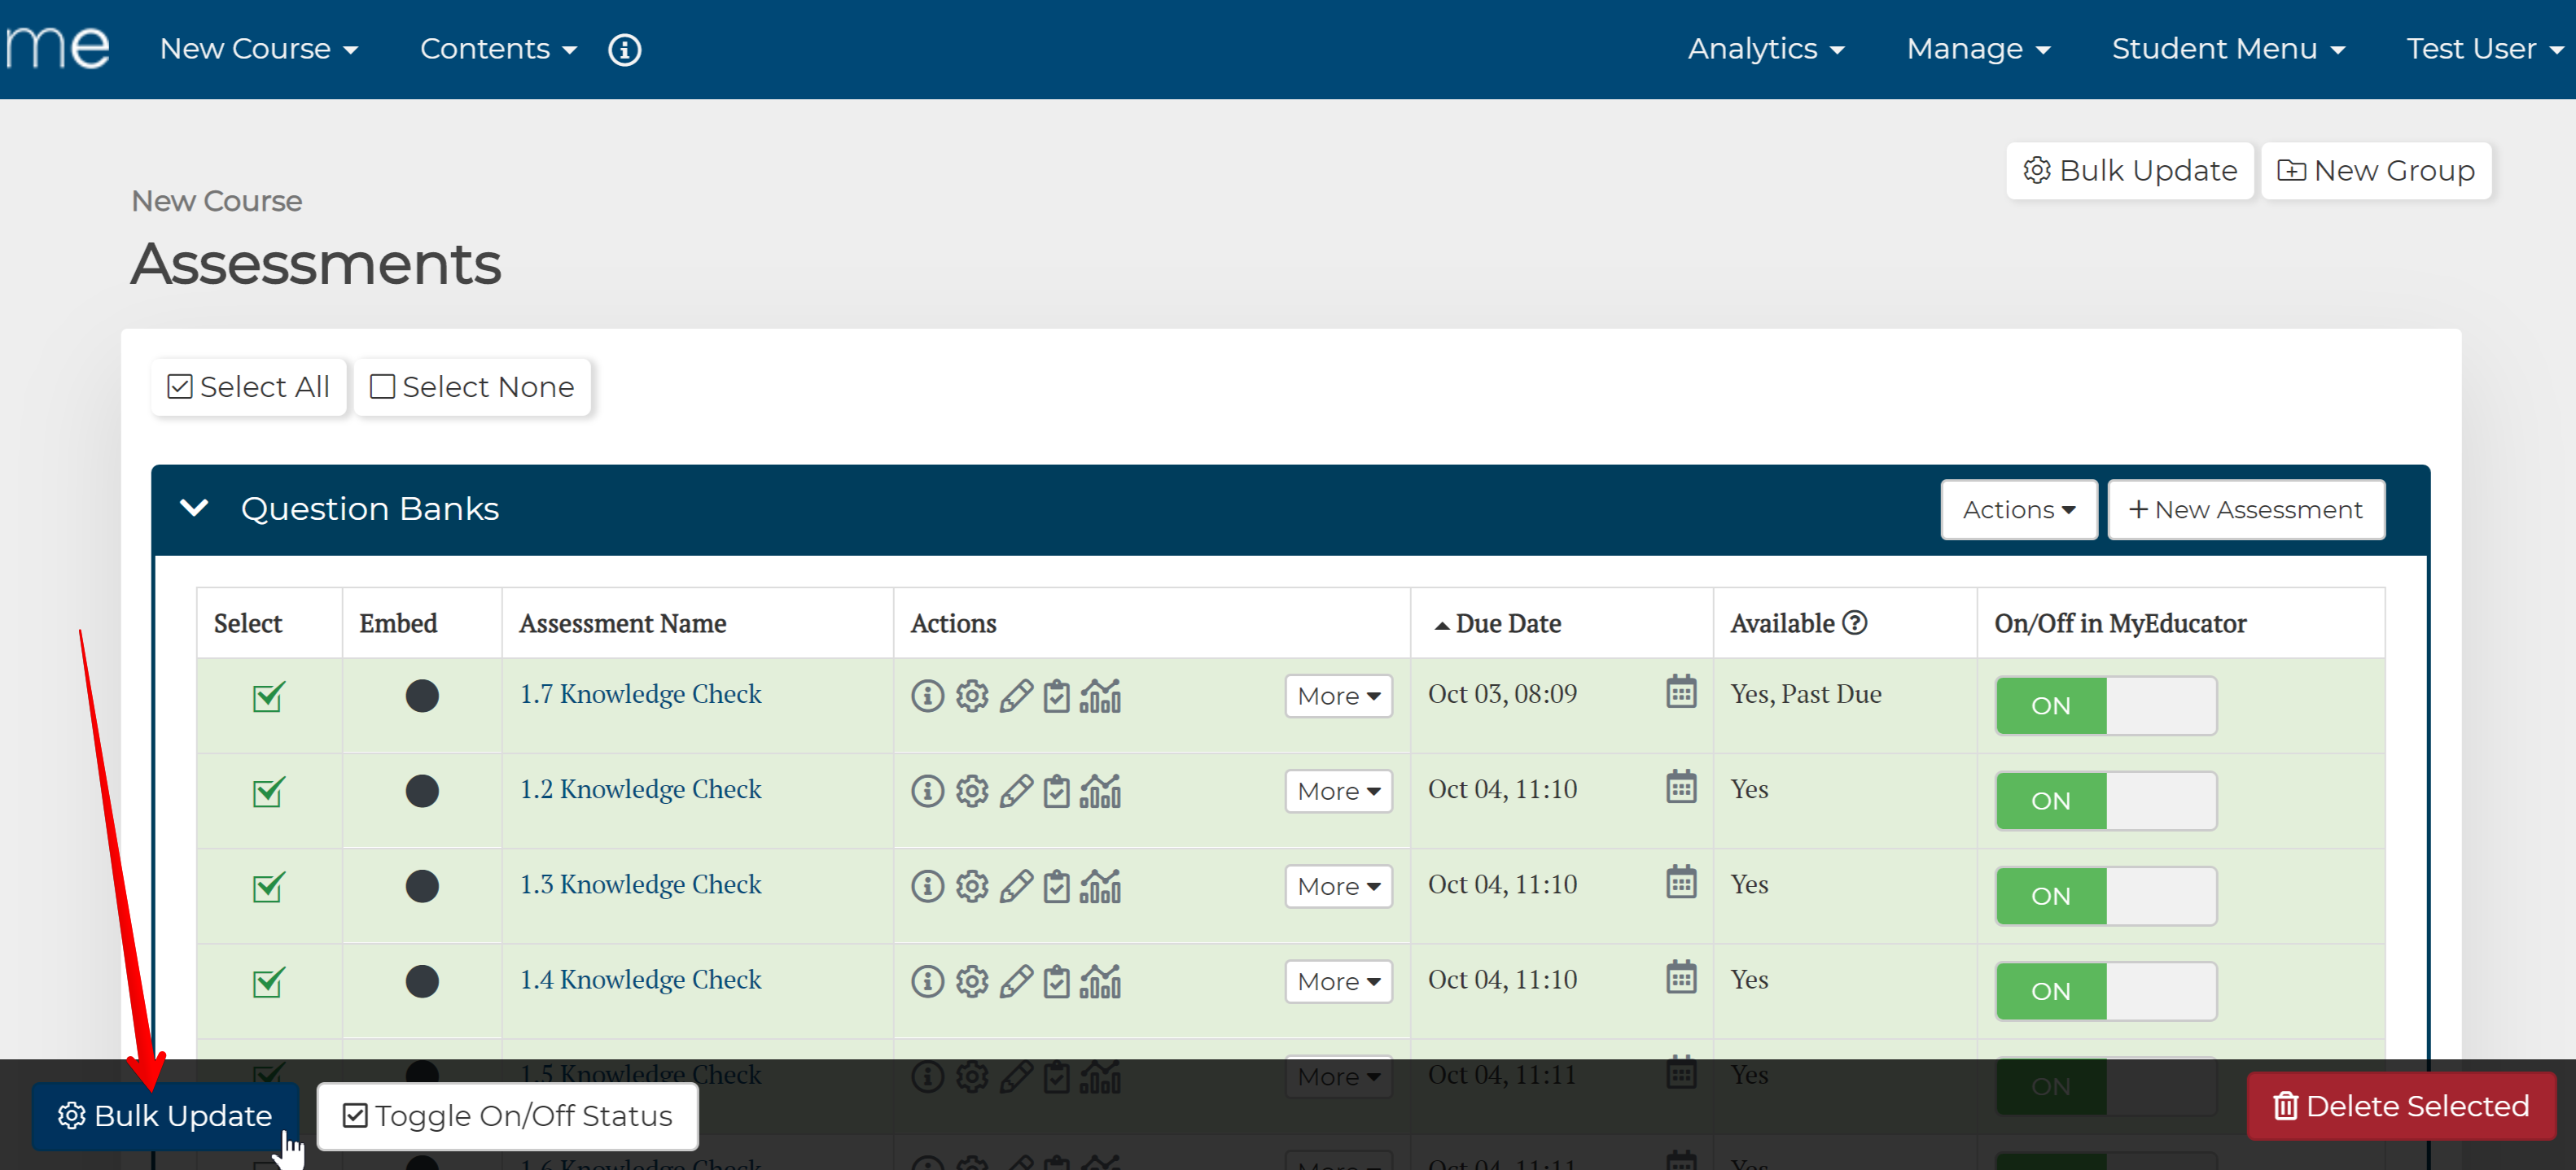Open the 1.4 Knowledge Check link
The height and width of the screenshot is (1170, 2576).
click(640, 979)
